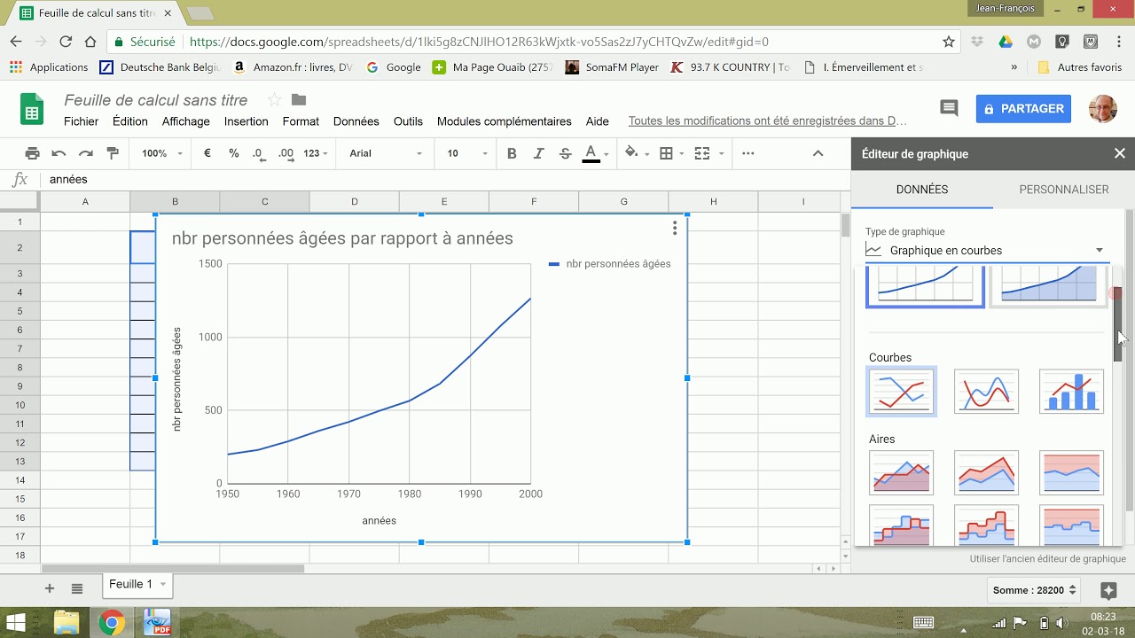Toggle italic formatting

pos(538,153)
